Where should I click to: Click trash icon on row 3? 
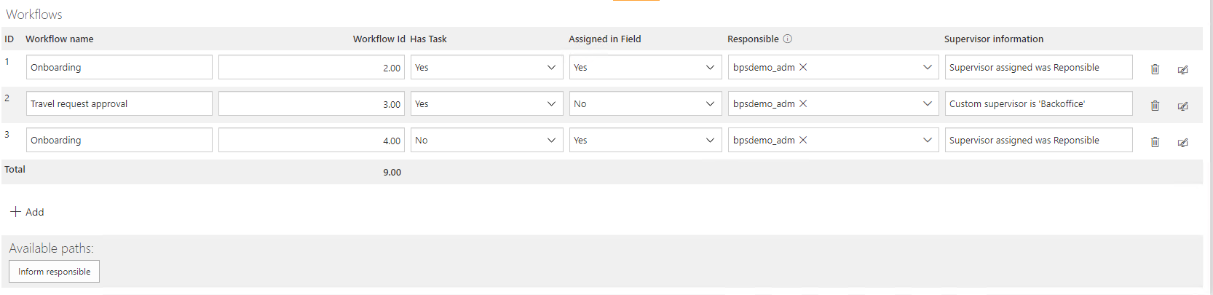[1155, 142]
